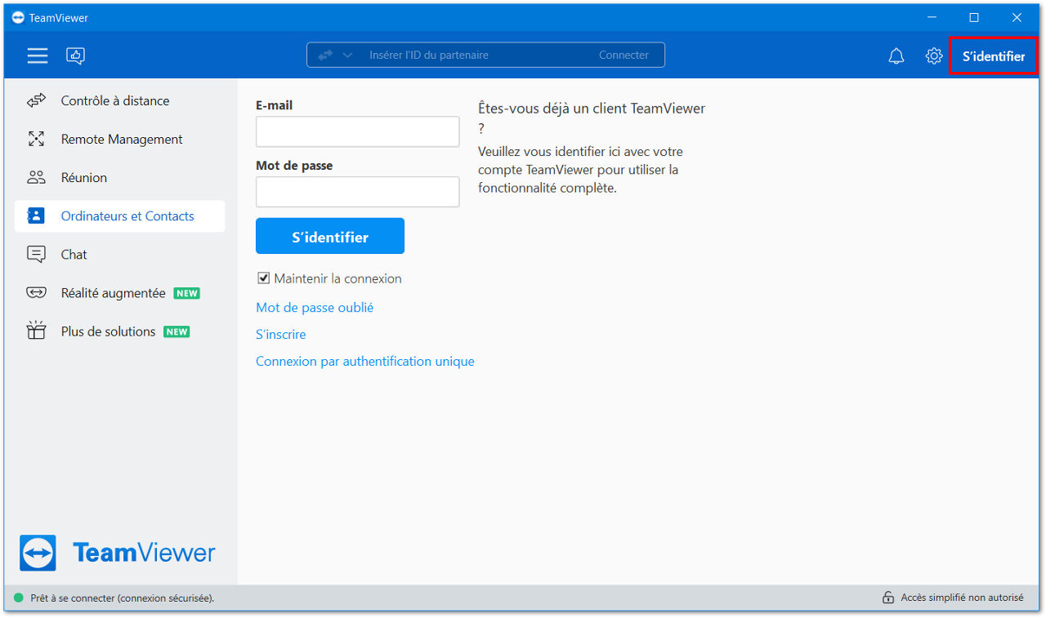Screen dimensions: 1046x618
Task: Open the settings gear
Action: click(x=934, y=56)
